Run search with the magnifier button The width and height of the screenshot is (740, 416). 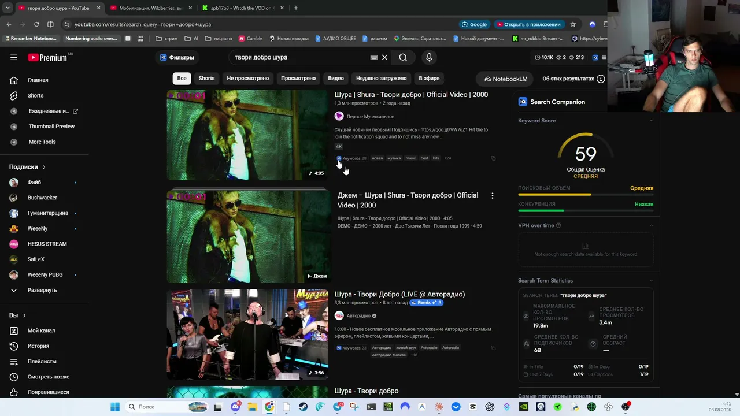pos(403,57)
